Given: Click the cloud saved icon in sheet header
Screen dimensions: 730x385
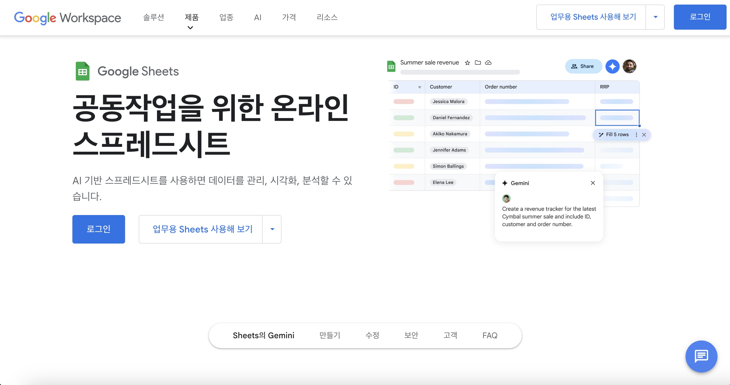Looking at the screenshot, I should coord(488,62).
